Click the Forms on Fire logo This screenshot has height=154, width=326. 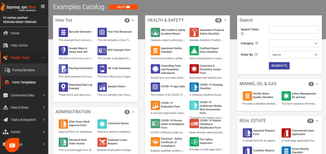18,7
